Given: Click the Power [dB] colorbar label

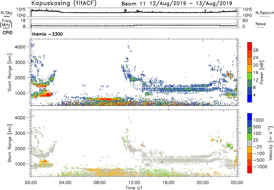Looking at the screenshot, I should [x=261, y=72].
